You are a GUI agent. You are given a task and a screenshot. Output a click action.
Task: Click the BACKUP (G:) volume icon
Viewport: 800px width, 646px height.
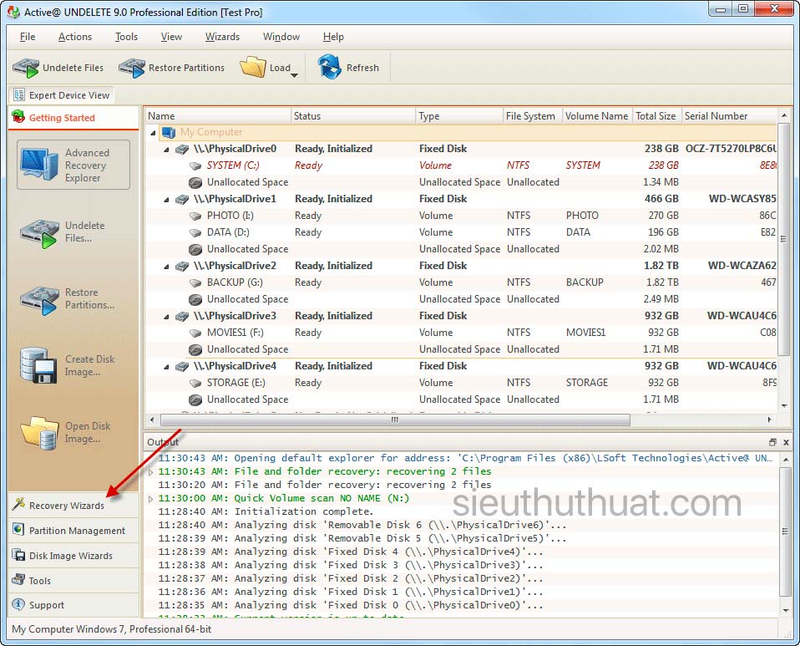(x=195, y=283)
